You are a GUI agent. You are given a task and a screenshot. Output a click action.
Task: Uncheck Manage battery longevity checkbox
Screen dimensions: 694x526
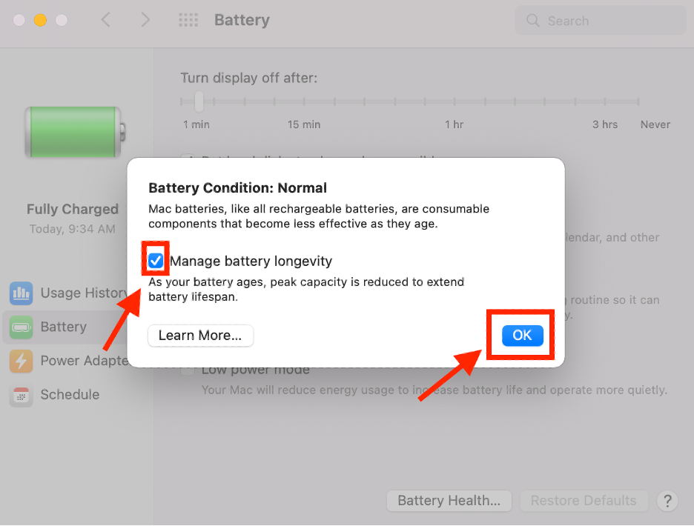click(156, 261)
